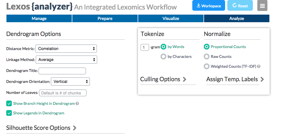The width and height of the screenshot is (282, 138).
Task: Expand Silhouette Score Options
Action: [x=41, y=128]
